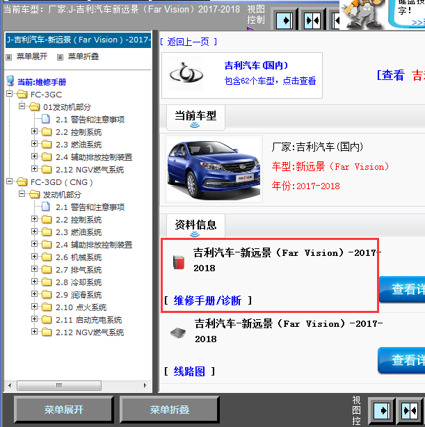Open the 资料信息 tab
Viewport: 425px width, 427px height.
(x=195, y=226)
